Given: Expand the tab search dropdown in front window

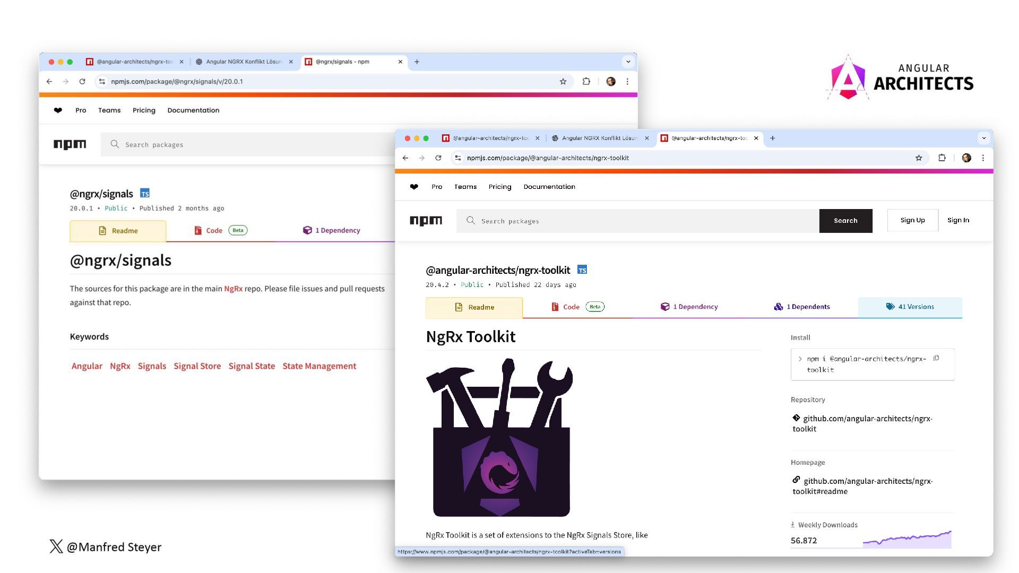Looking at the screenshot, I should pyautogui.click(x=983, y=138).
